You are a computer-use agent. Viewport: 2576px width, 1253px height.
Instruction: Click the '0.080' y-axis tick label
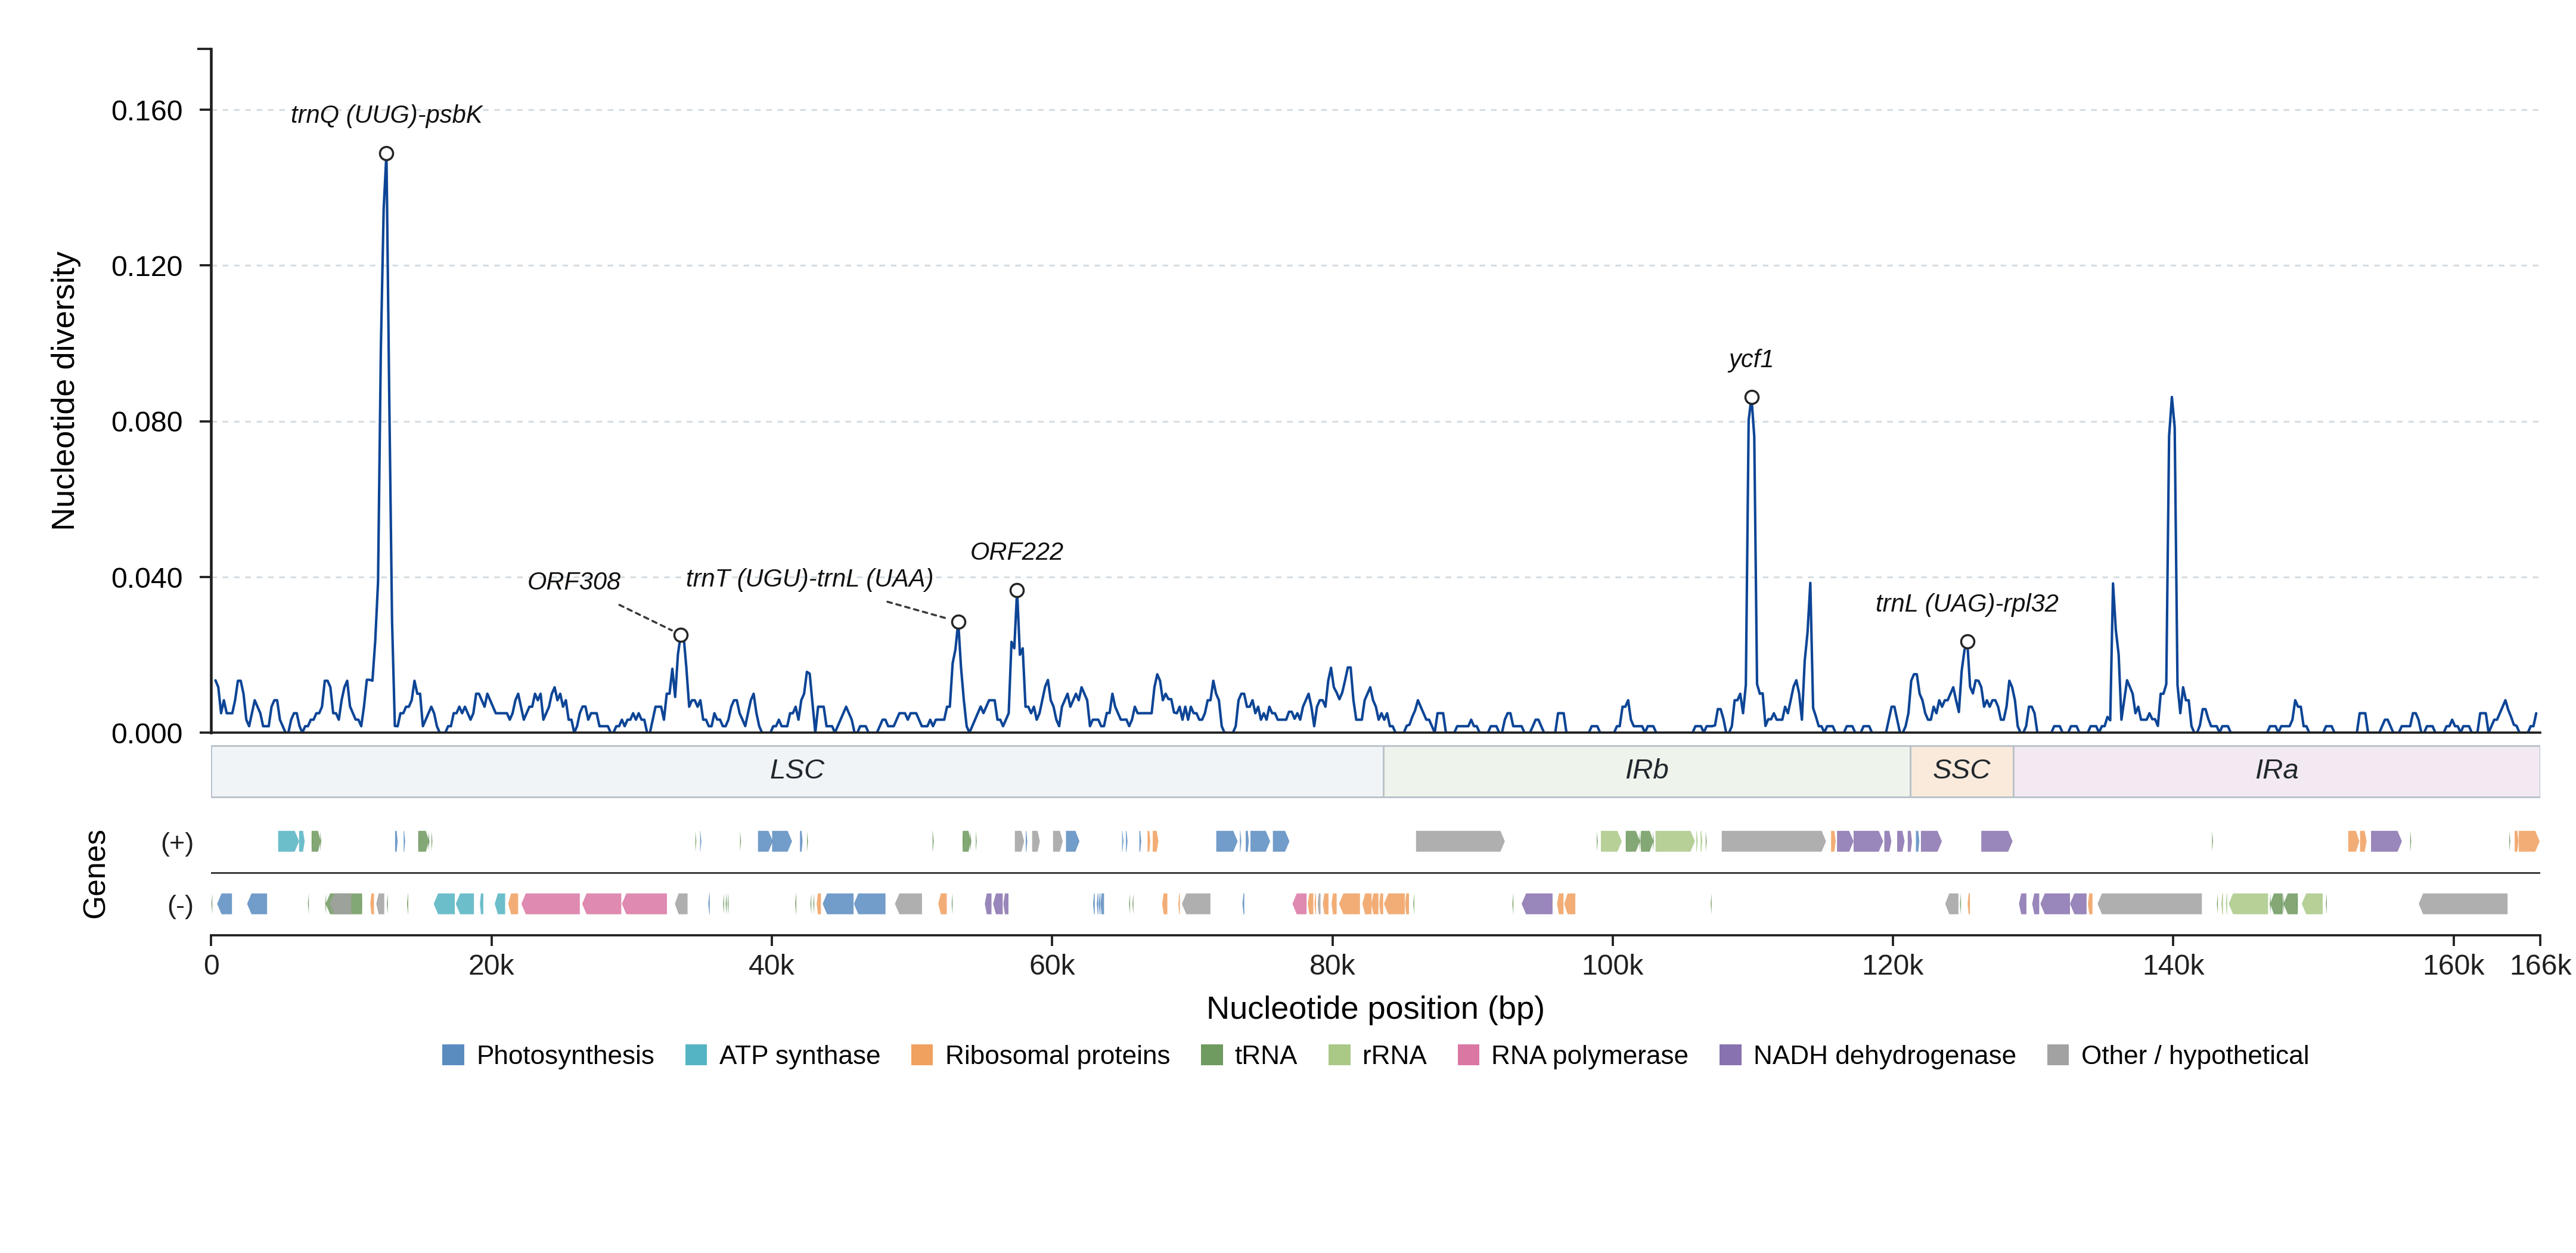point(147,422)
